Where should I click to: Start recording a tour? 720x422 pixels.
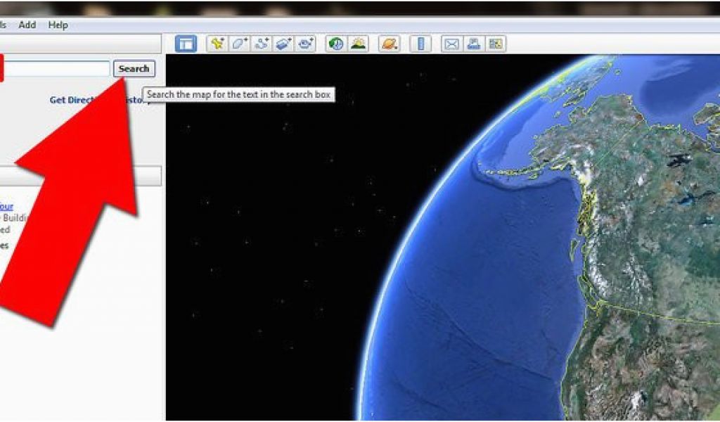pos(305,44)
